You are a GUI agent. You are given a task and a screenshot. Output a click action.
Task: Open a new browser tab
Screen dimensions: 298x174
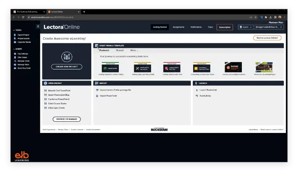point(84,12)
